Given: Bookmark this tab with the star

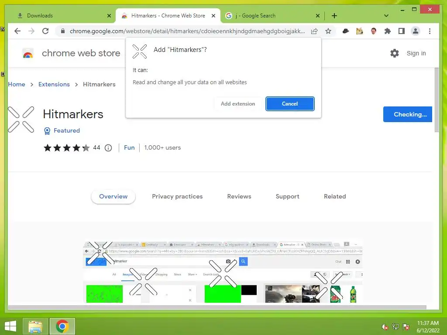Looking at the screenshot, I should [x=328, y=31].
